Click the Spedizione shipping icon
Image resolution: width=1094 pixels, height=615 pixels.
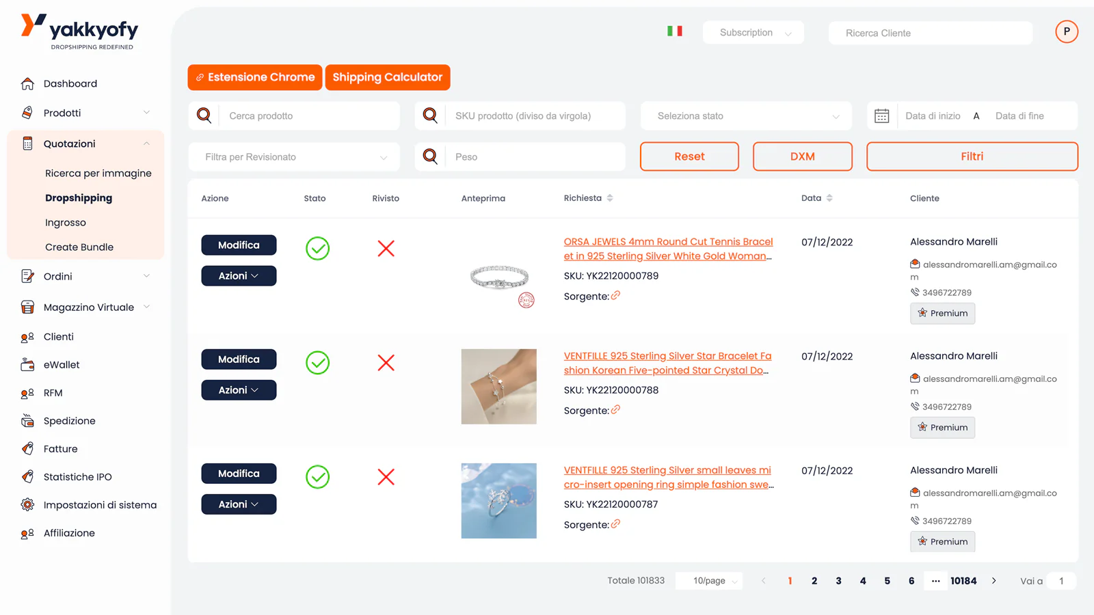click(27, 421)
